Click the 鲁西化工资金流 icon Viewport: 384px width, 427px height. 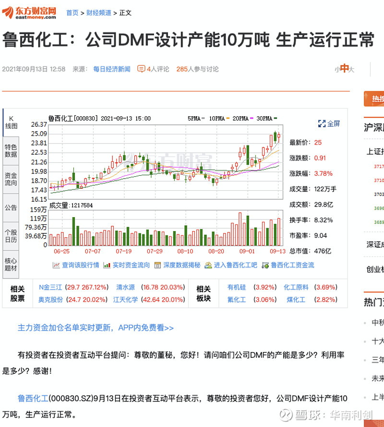point(265,265)
